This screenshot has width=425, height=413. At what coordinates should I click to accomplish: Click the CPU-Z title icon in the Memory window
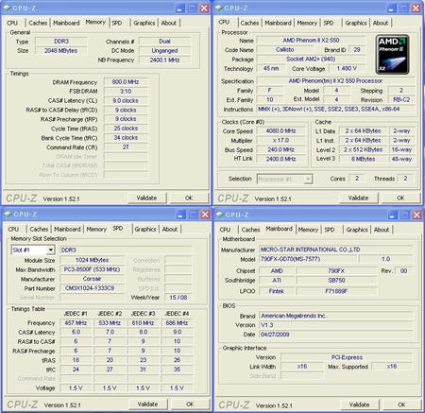pos(7,8)
